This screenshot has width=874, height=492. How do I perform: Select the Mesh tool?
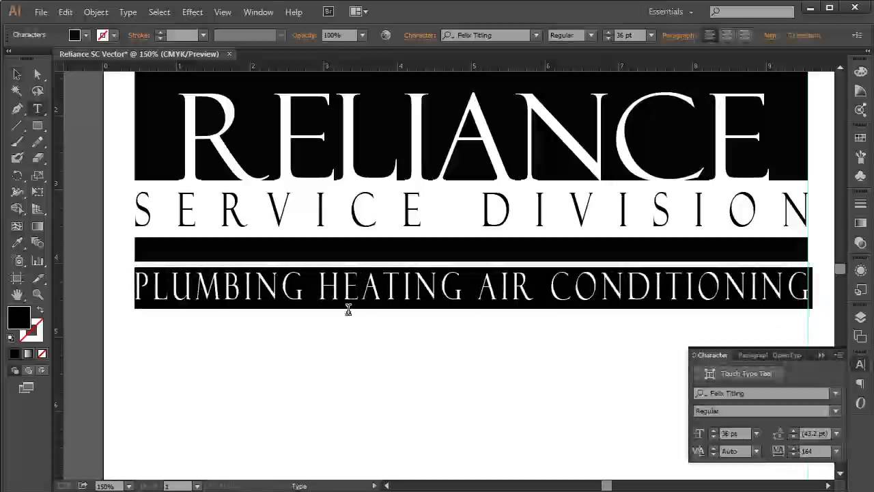[x=17, y=226]
